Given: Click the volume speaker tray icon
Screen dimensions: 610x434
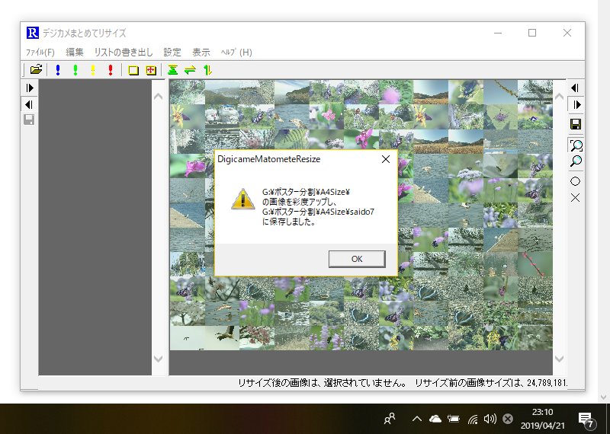Looking at the screenshot, I should coord(490,419).
